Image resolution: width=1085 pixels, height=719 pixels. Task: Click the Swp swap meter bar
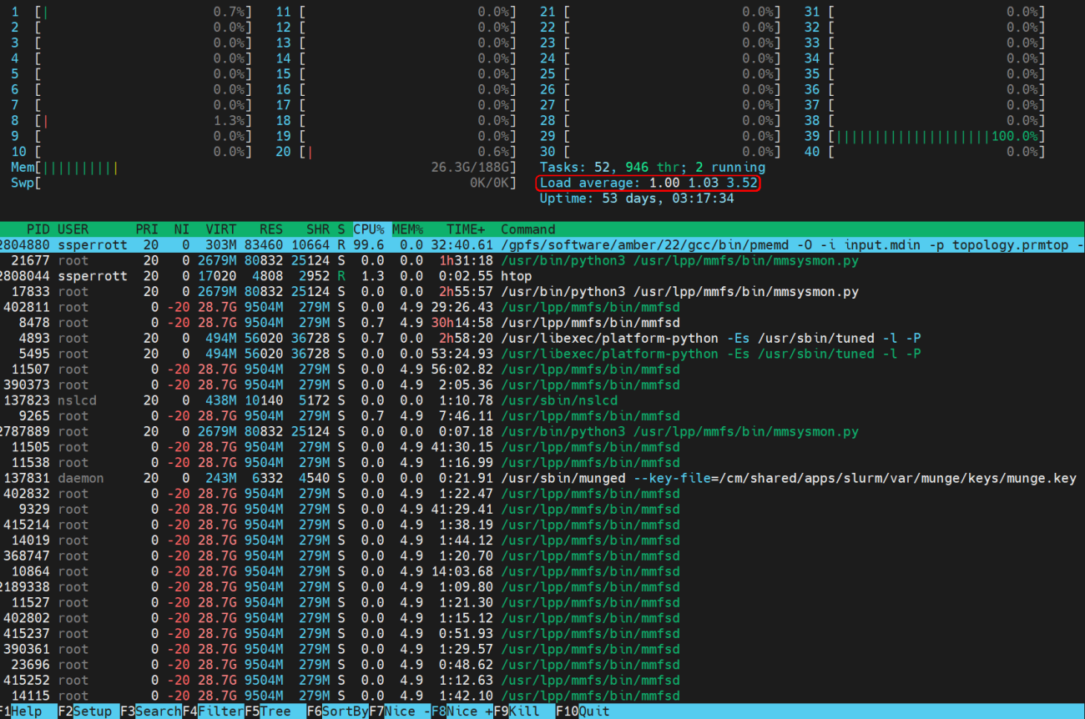[264, 183]
